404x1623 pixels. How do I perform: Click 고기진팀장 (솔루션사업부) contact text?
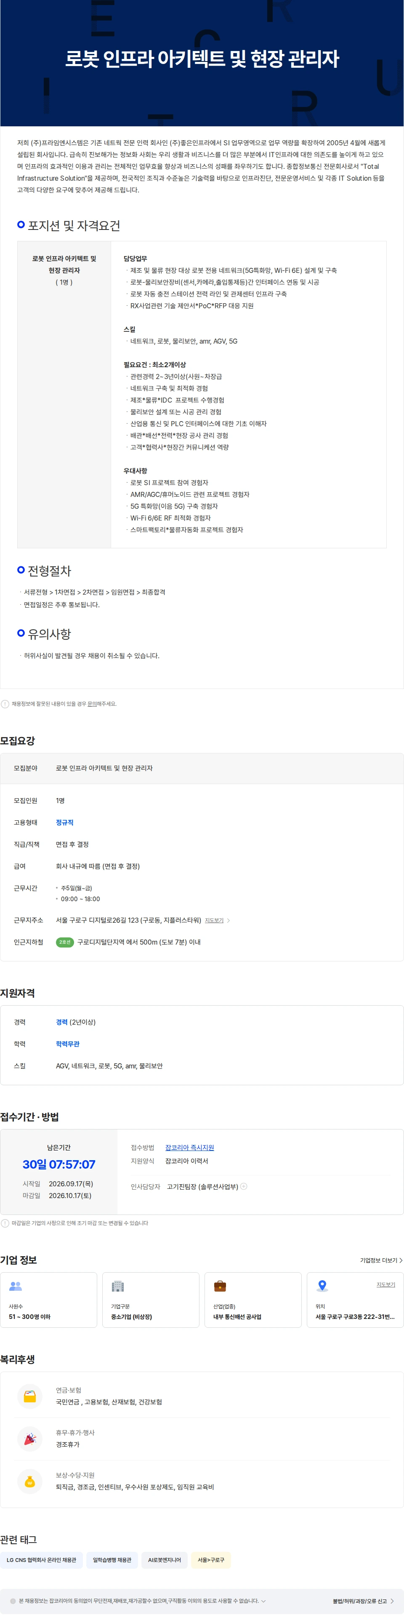tap(202, 1186)
